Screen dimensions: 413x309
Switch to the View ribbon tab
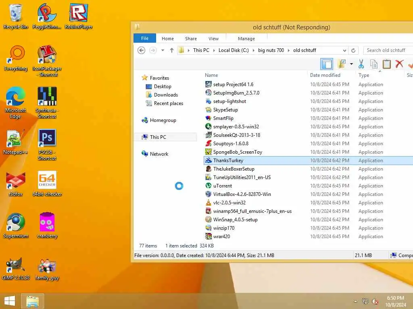214,39
